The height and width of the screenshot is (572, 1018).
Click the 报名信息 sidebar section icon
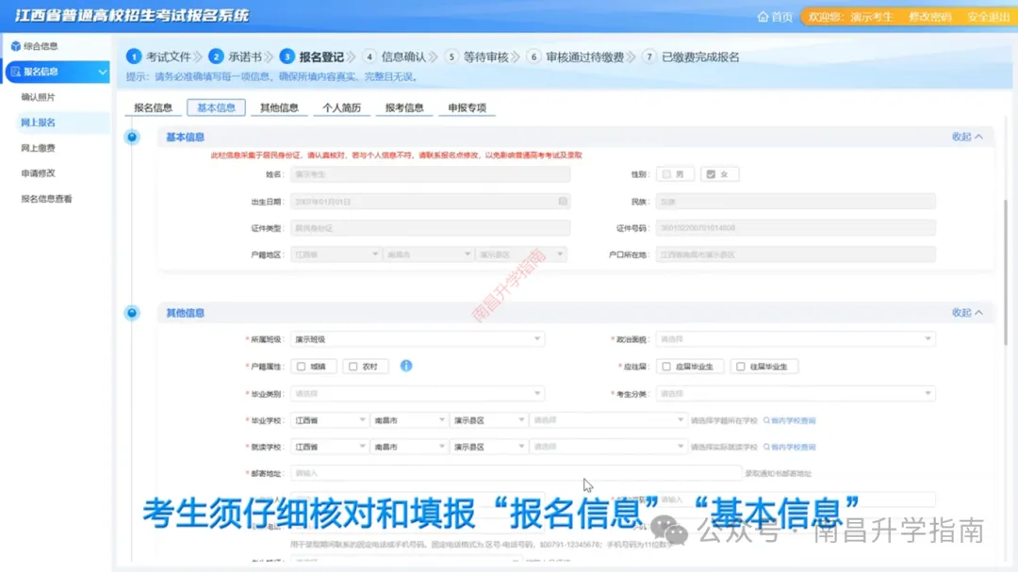coord(16,72)
